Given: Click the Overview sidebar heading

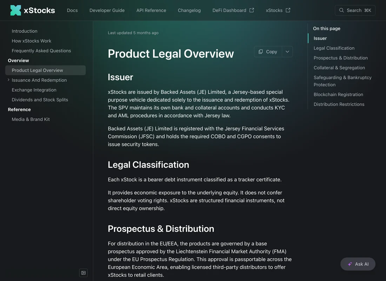Looking at the screenshot, I should 19,61.
